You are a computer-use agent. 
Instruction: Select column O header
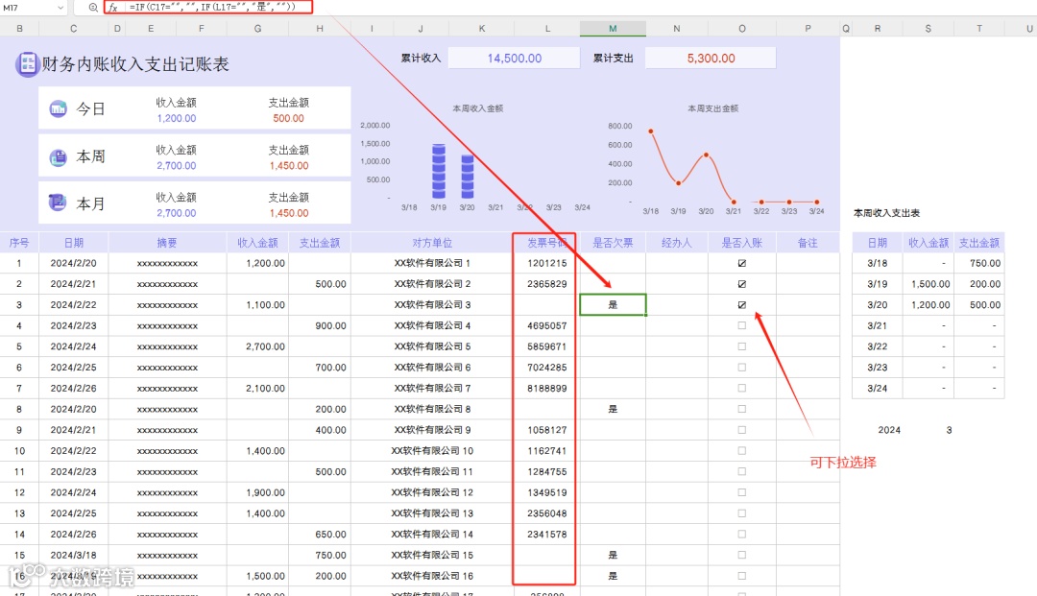(x=742, y=29)
